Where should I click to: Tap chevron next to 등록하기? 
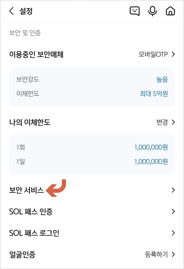coord(173,254)
